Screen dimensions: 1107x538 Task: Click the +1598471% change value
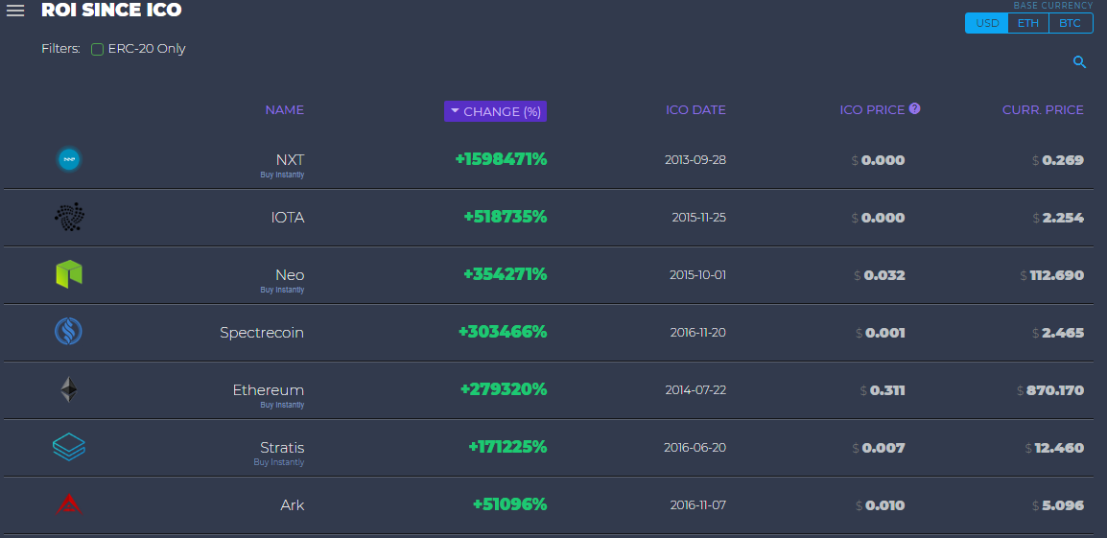[502, 159]
